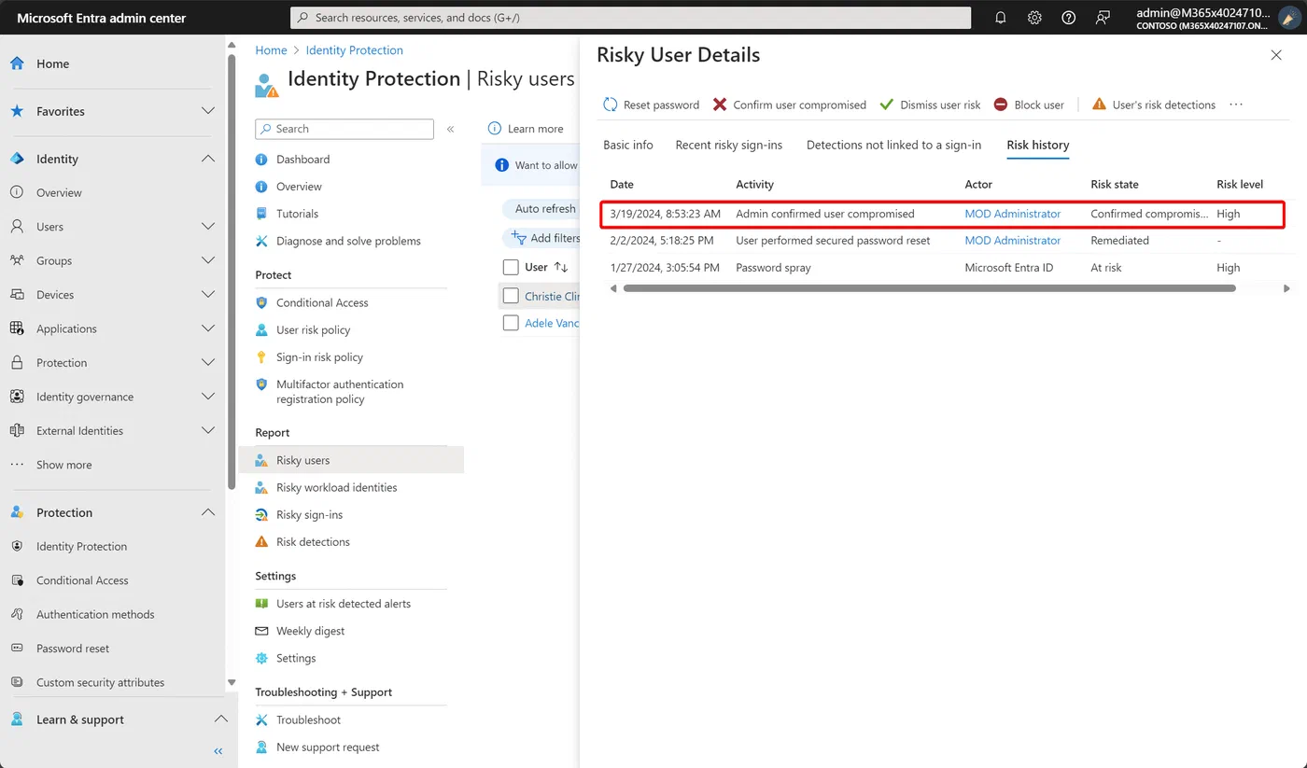Close the Risky User Details panel

[x=1276, y=56]
